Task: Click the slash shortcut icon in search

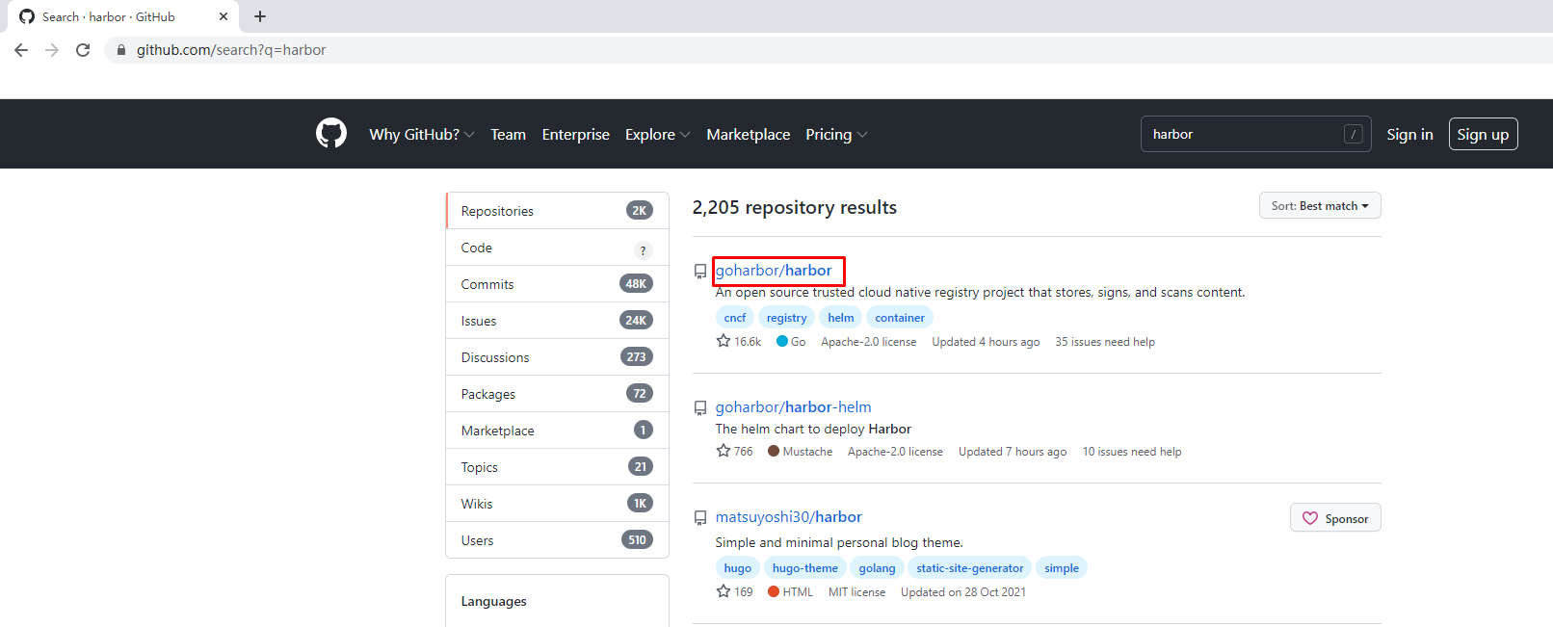Action: tap(1353, 134)
